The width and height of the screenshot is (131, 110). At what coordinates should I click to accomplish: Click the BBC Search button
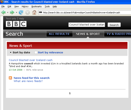[114, 25]
